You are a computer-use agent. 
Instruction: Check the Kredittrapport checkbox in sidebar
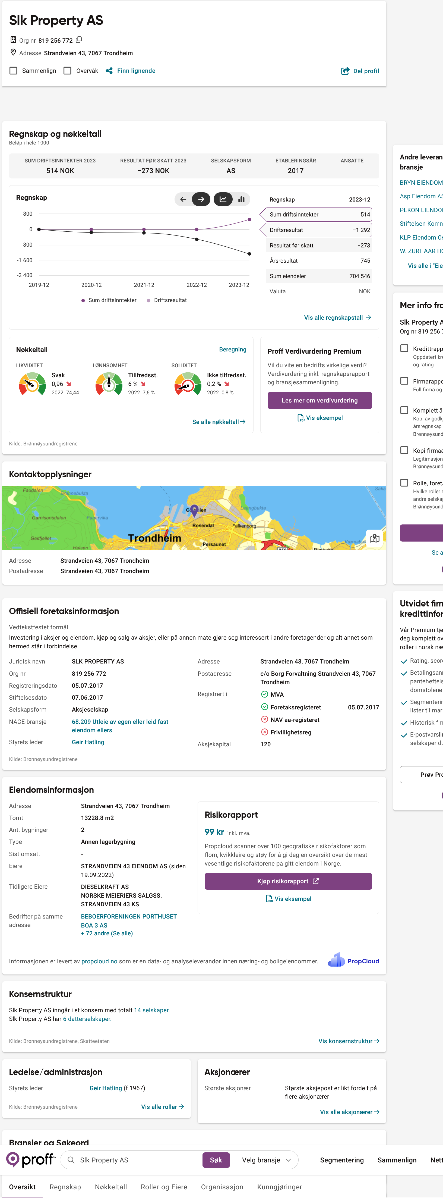coord(404,348)
